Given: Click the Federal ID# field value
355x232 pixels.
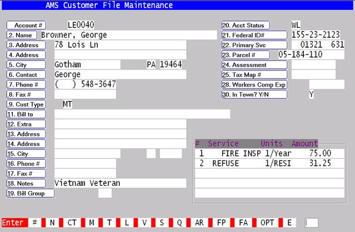Looking at the screenshot, I should pyautogui.click(x=315, y=35).
